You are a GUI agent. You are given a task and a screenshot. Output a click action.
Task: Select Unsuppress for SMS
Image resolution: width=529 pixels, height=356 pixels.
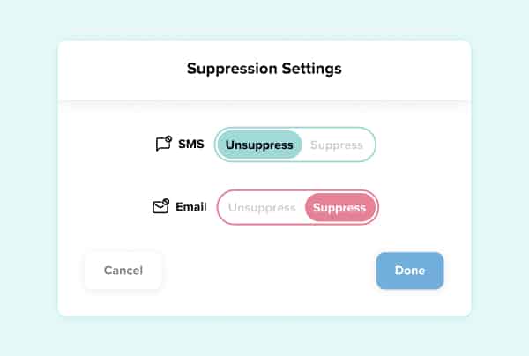(x=259, y=145)
